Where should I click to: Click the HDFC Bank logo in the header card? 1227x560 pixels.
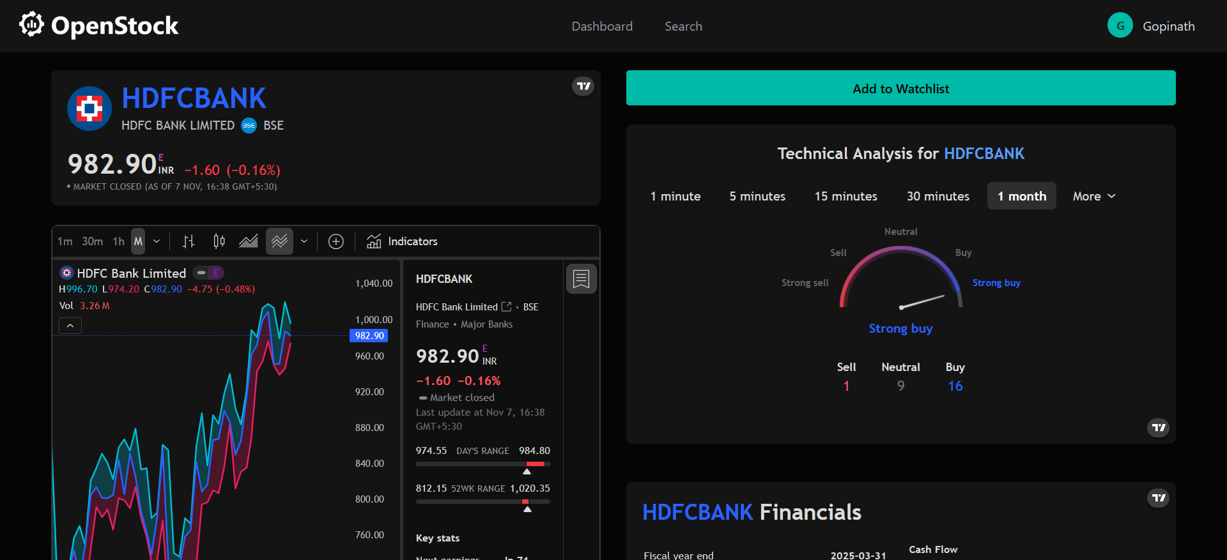pos(89,109)
